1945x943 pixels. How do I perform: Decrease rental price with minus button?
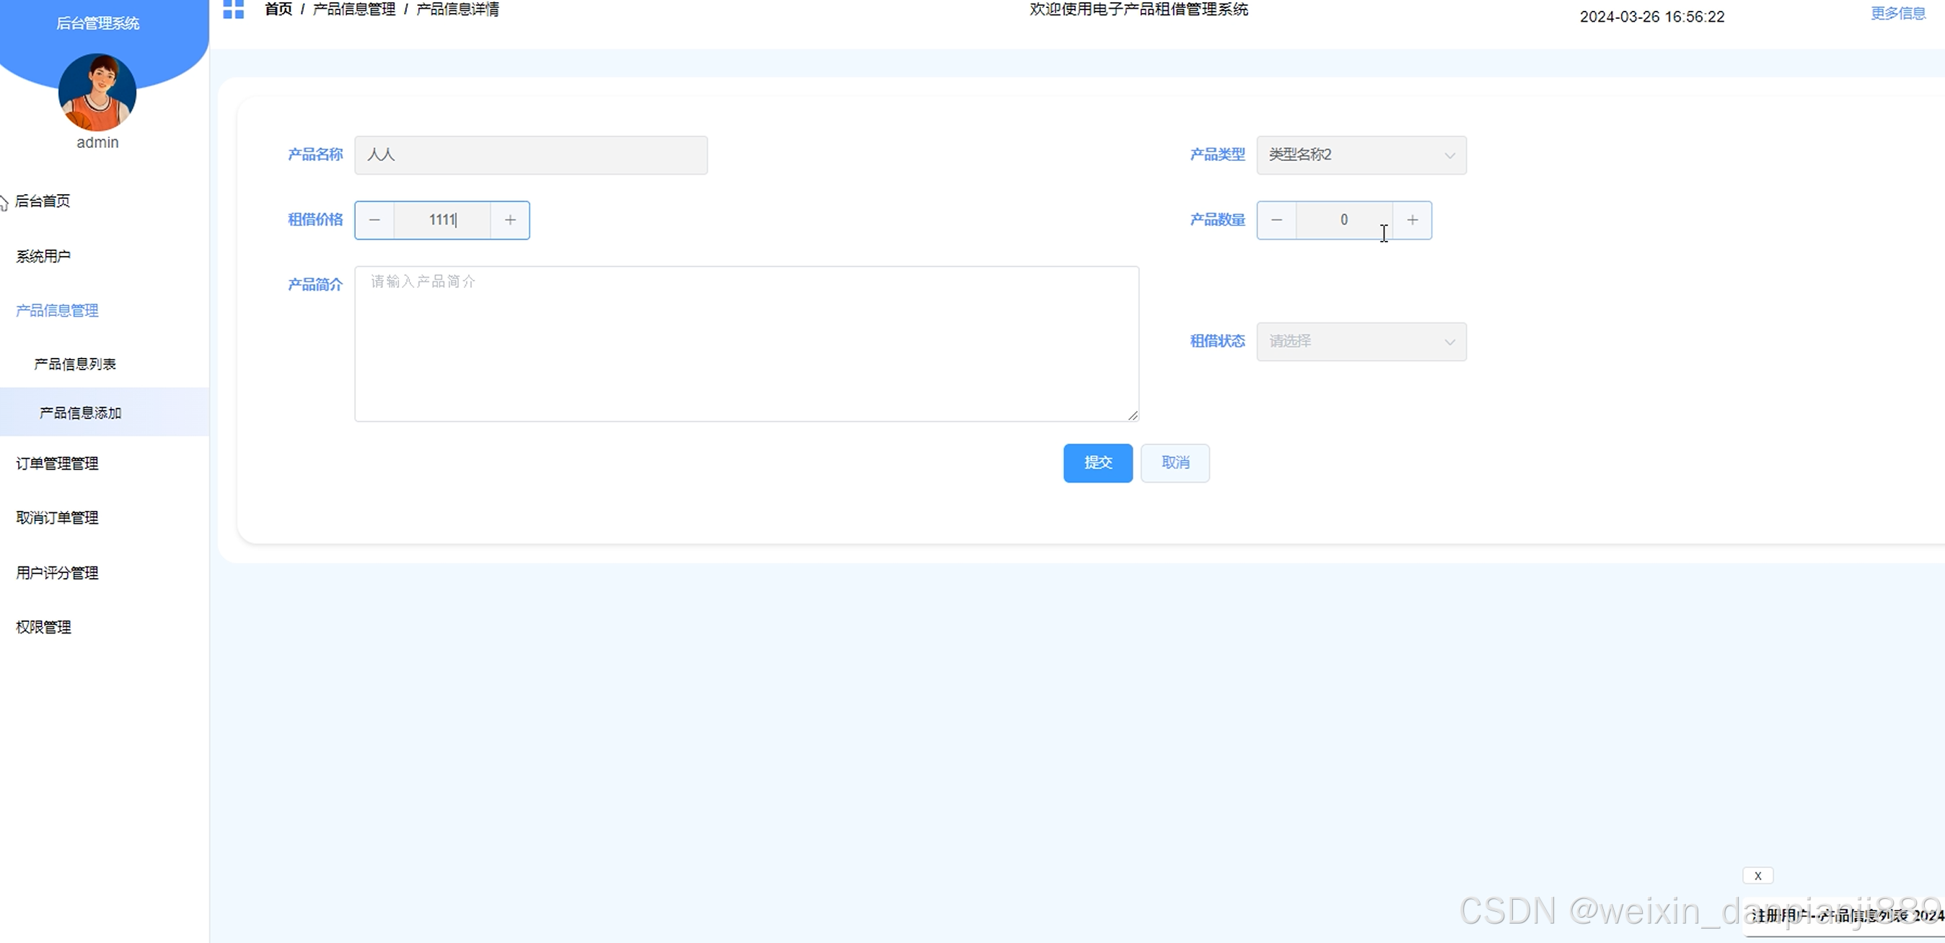click(374, 221)
